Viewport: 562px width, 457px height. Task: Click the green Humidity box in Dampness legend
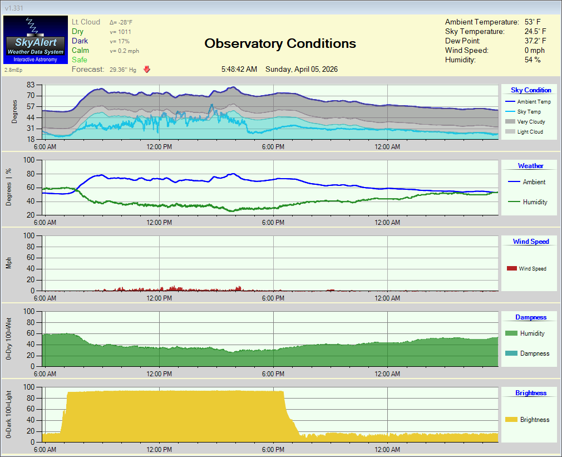click(511, 333)
